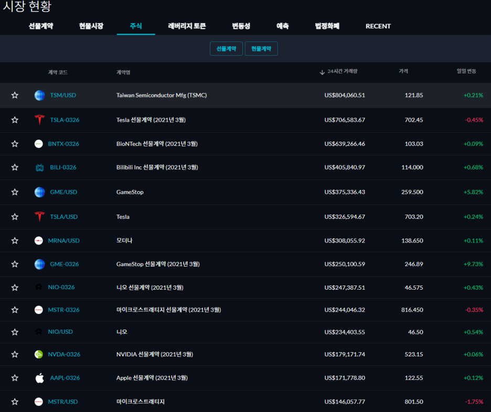
Task: Favorite the MRNA/USD row
Action: tap(15, 240)
